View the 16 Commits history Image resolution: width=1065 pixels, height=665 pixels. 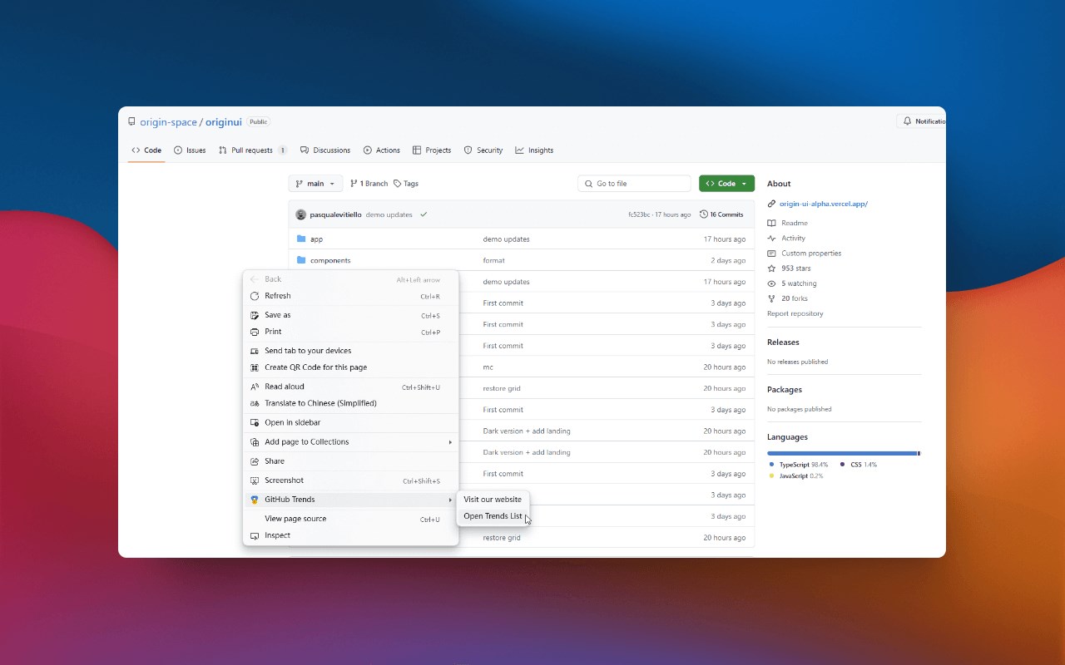[721, 214]
